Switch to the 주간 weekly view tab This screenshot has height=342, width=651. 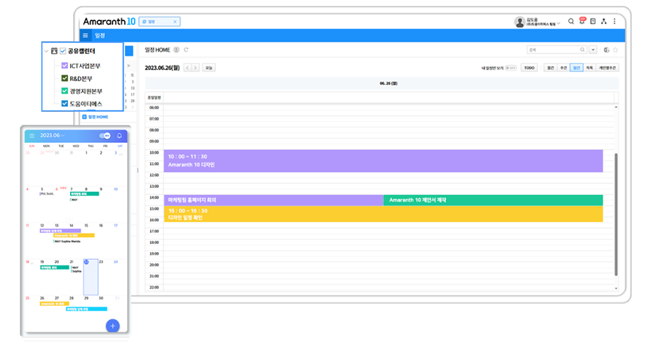[x=564, y=67]
